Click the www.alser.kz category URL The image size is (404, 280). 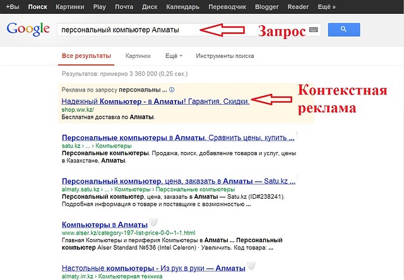pyautogui.click(x=128, y=233)
